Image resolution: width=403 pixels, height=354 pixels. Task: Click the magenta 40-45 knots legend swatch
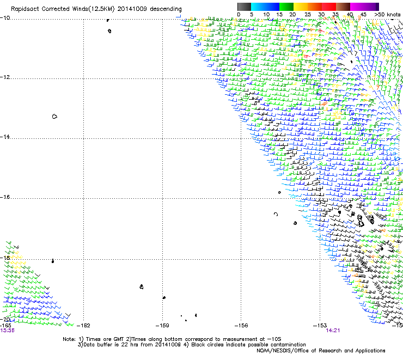click(x=357, y=7)
